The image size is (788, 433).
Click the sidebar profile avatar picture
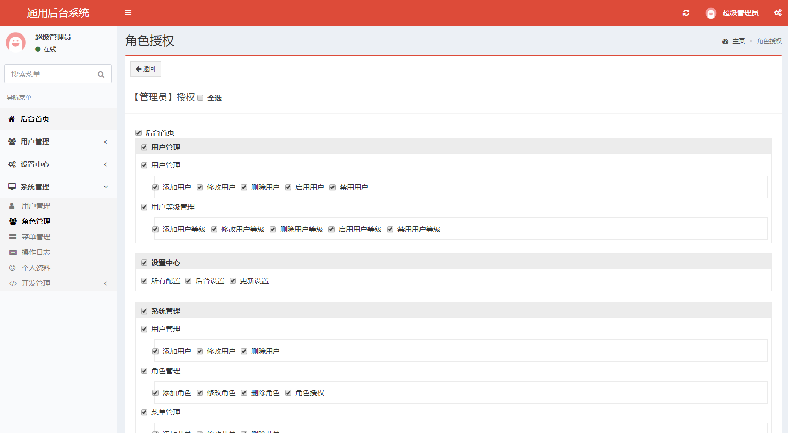click(16, 43)
